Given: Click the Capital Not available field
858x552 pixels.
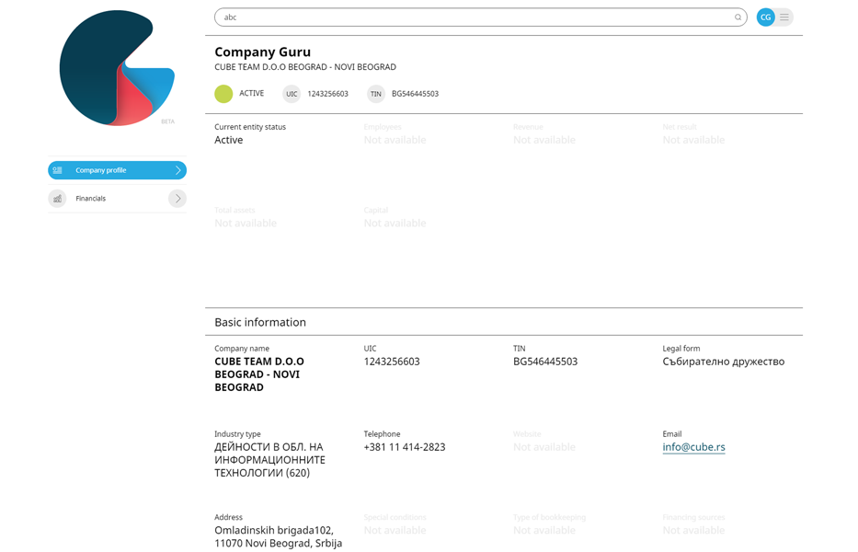Looking at the screenshot, I should click(x=395, y=224).
